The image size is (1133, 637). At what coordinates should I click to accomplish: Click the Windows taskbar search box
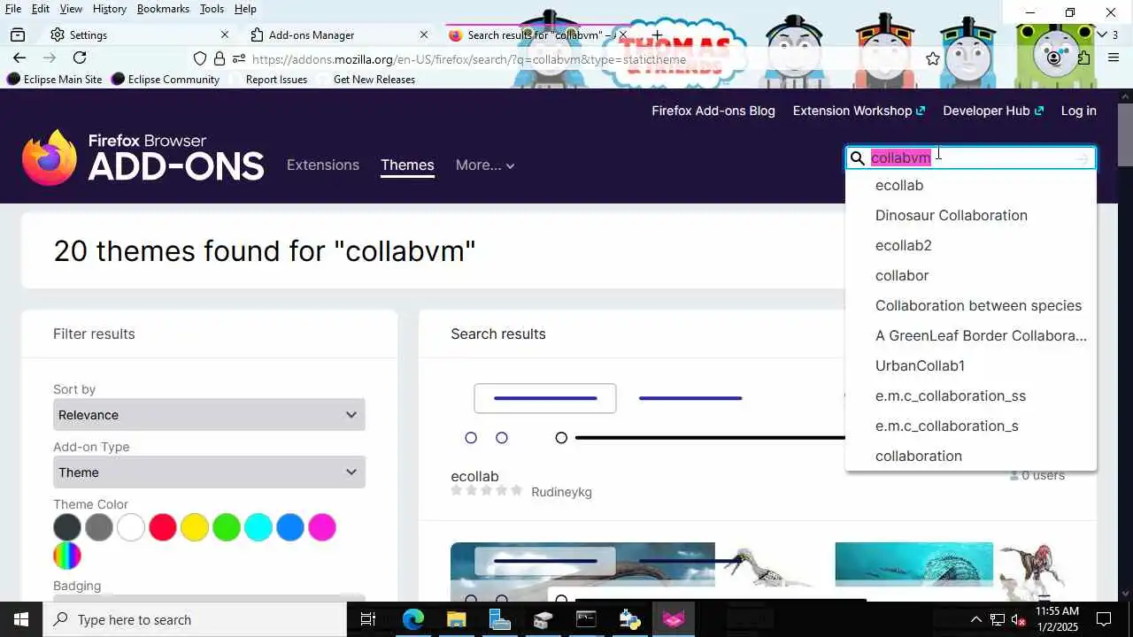click(195, 619)
